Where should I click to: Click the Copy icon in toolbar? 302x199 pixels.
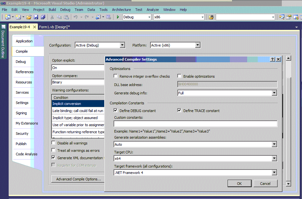(59, 17)
